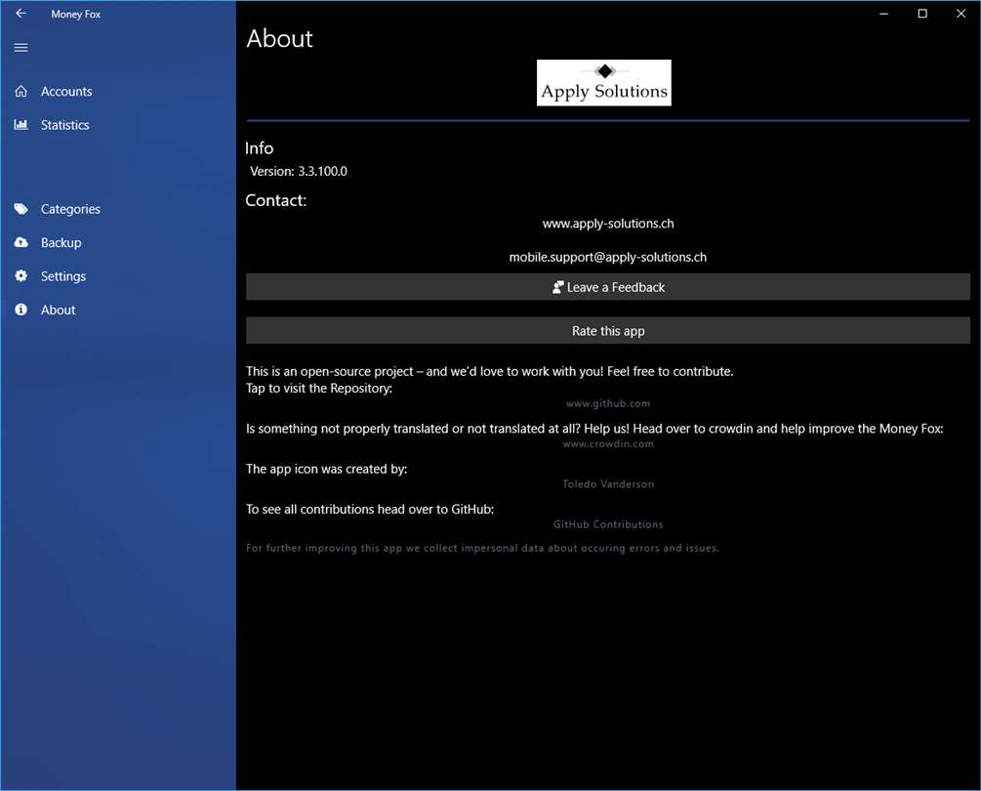
Task: Visit the www.github.com repository link
Action: (608, 403)
